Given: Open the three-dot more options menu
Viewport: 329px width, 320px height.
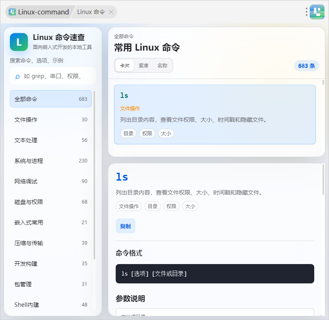Looking at the screenshot, I should click(306, 12).
